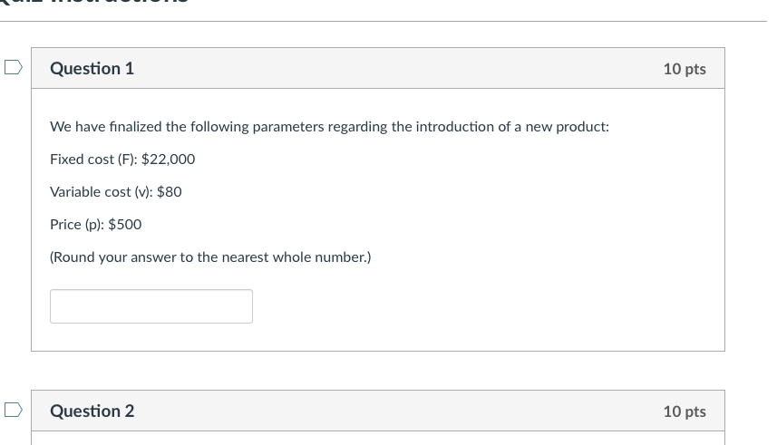The width and height of the screenshot is (777, 445).
Task: Click the Question 2 heading
Action: [x=92, y=411]
